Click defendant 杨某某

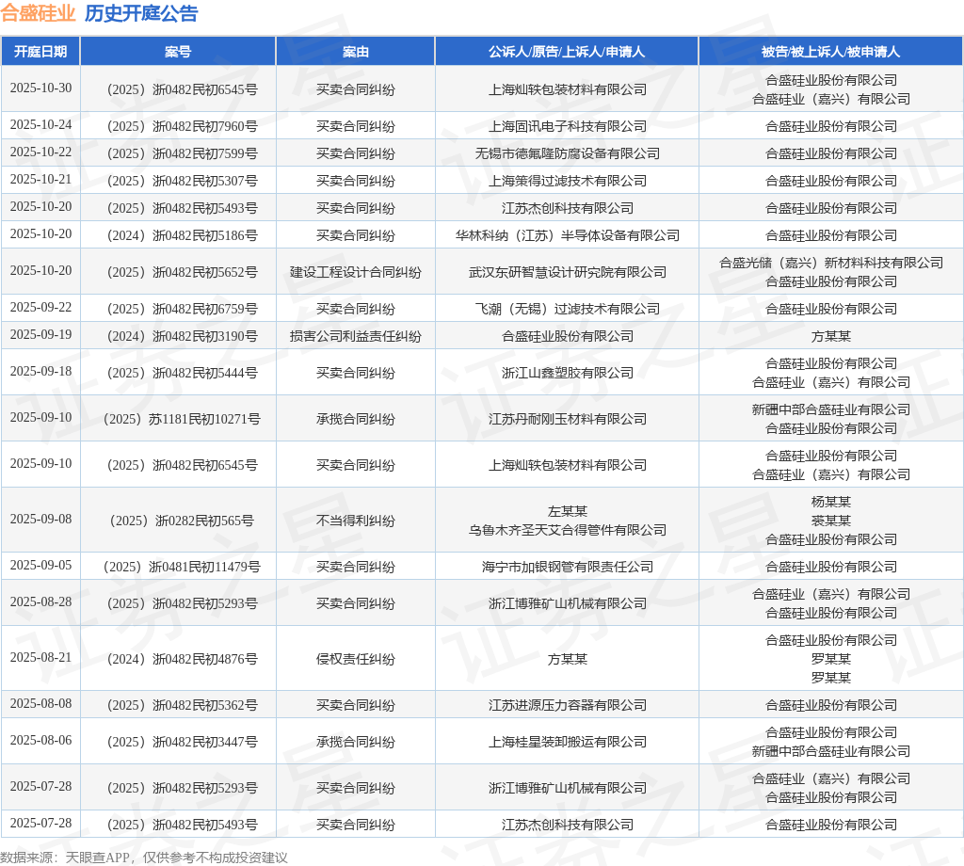(830, 502)
